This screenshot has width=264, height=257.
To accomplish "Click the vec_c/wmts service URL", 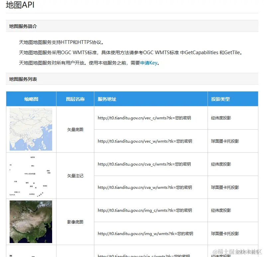I will [144, 118].
